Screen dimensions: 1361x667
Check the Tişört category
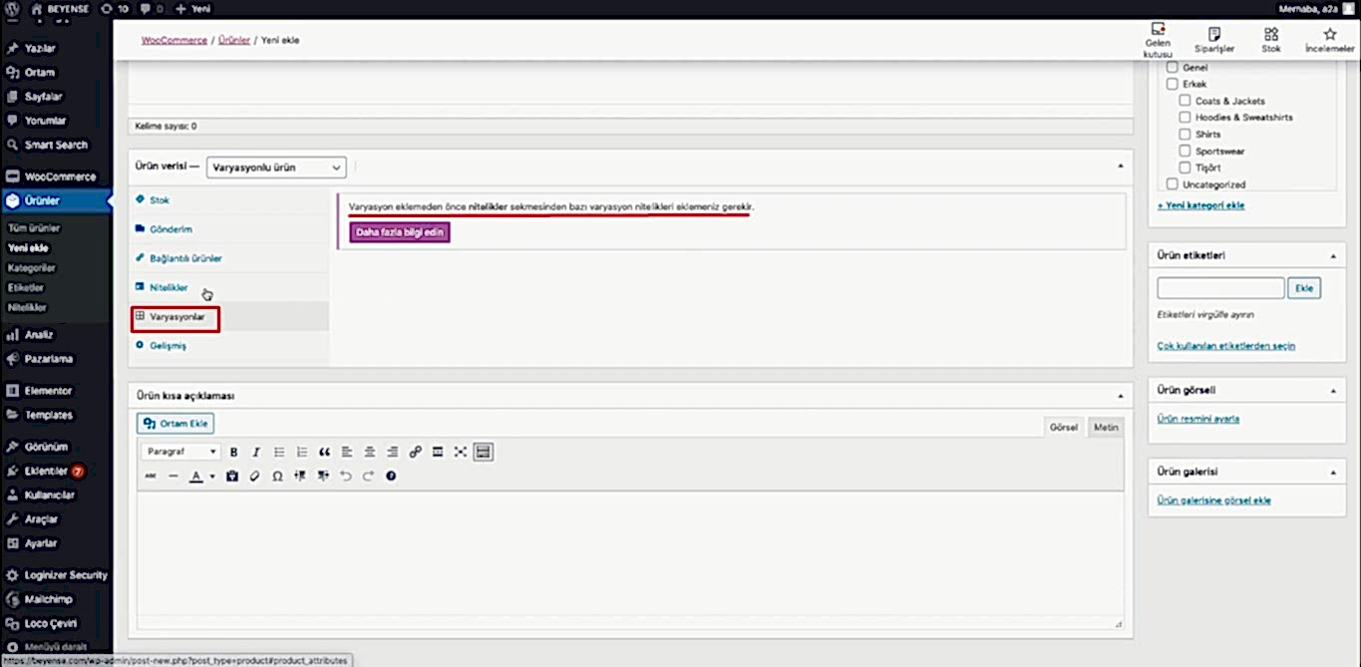tap(1186, 167)
